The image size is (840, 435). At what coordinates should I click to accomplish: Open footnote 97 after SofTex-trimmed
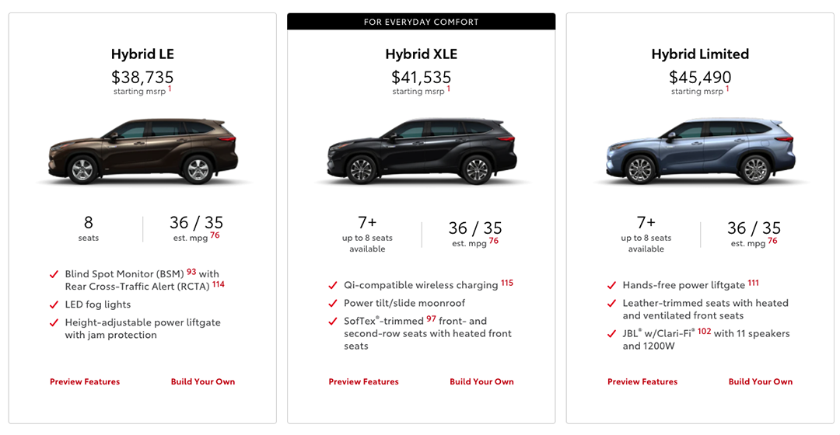click(x=431, y=318)
